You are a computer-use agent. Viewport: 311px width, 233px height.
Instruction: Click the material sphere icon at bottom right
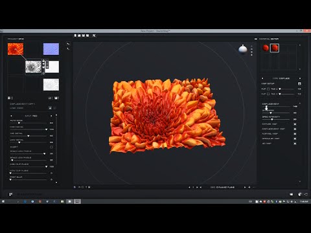[300, 194]
